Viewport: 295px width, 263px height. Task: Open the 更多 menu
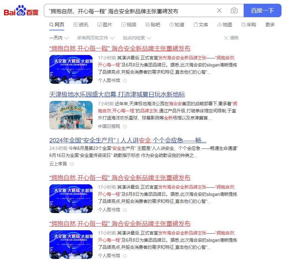(270, 25)
